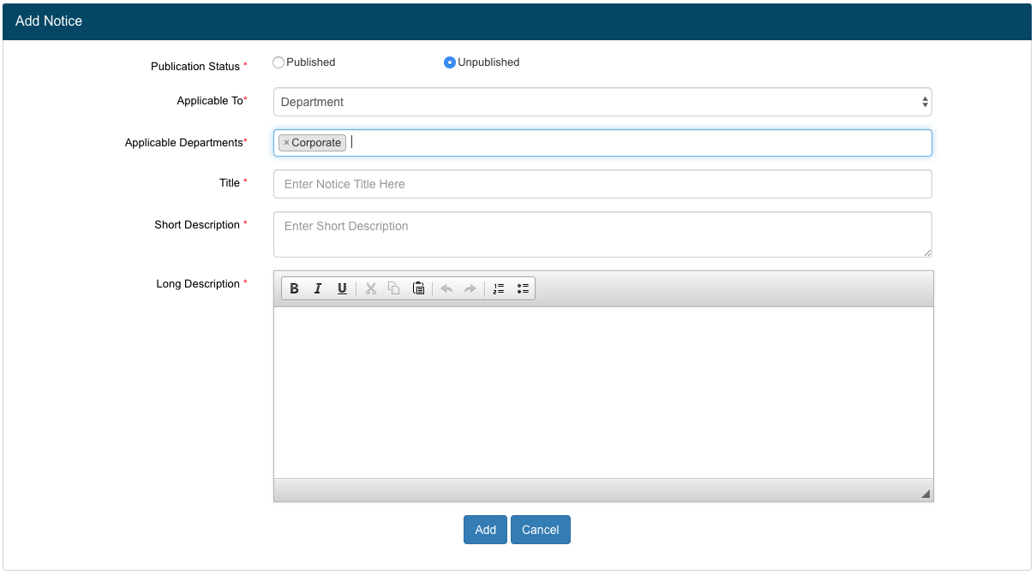Click the Cut scissors icon

click(x=371, y=289)
